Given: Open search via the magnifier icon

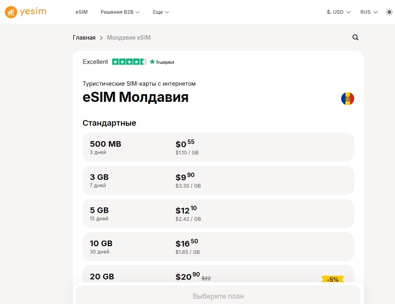Looking at the screenshot, I should [355, 37].
